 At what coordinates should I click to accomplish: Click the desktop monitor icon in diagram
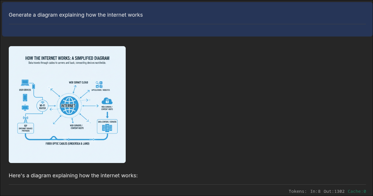tap(25, 107)
